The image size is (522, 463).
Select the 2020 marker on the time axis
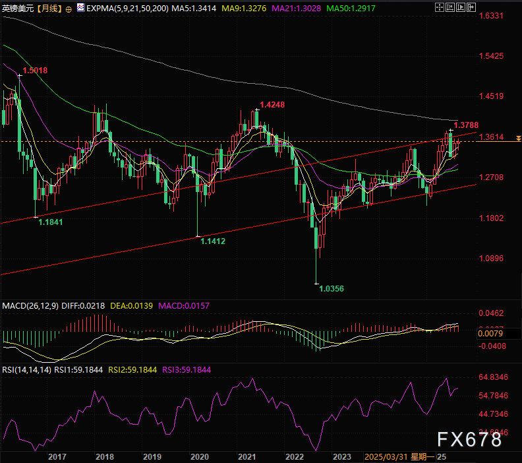click(x=199, y=456)
